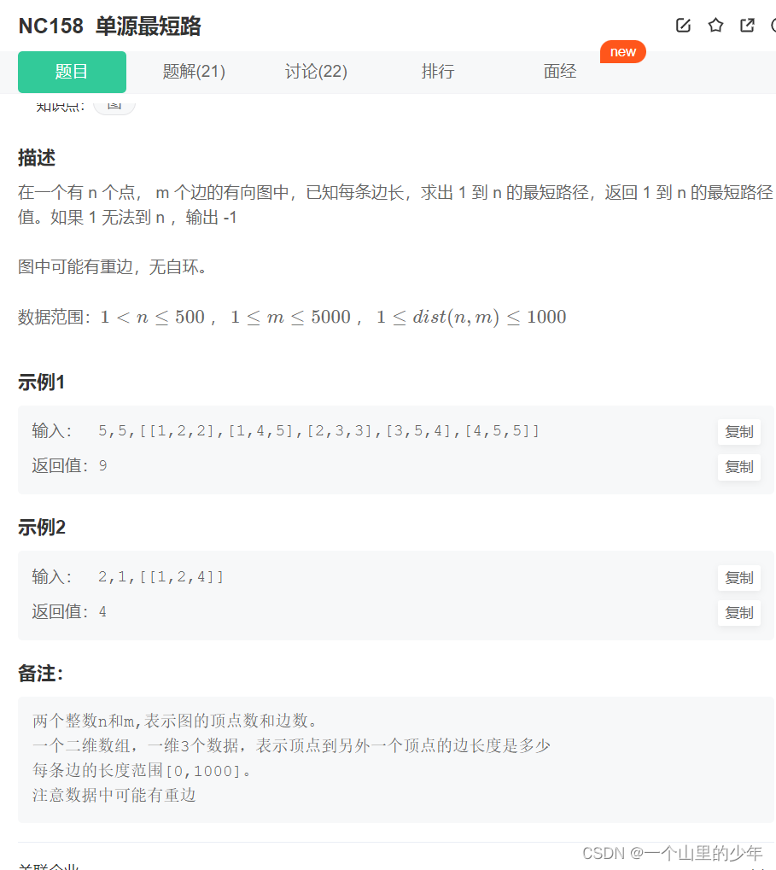
Task: Click the 示例2 heading
Action: pyautogui.click(x=42, y=527)
